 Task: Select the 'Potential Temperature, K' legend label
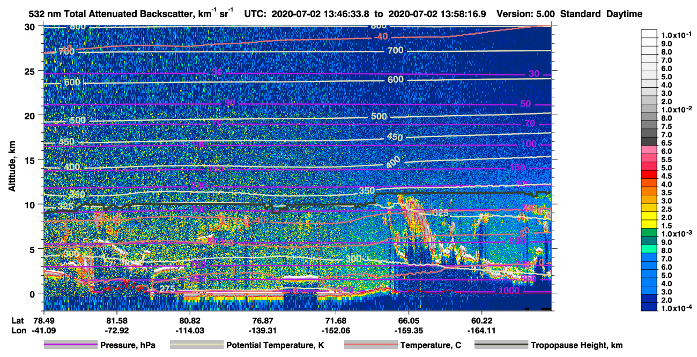275,345
